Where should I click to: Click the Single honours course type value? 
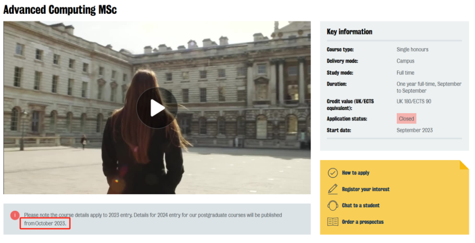pyautogui.click(x=412, y=50)
